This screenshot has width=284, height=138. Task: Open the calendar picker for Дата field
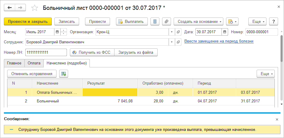225,32
